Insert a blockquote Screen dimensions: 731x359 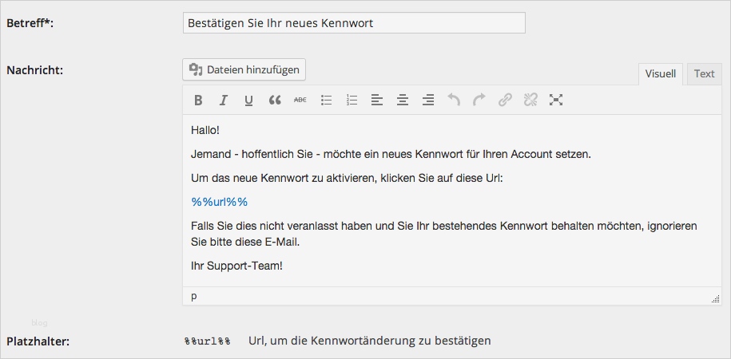[275, 101]
